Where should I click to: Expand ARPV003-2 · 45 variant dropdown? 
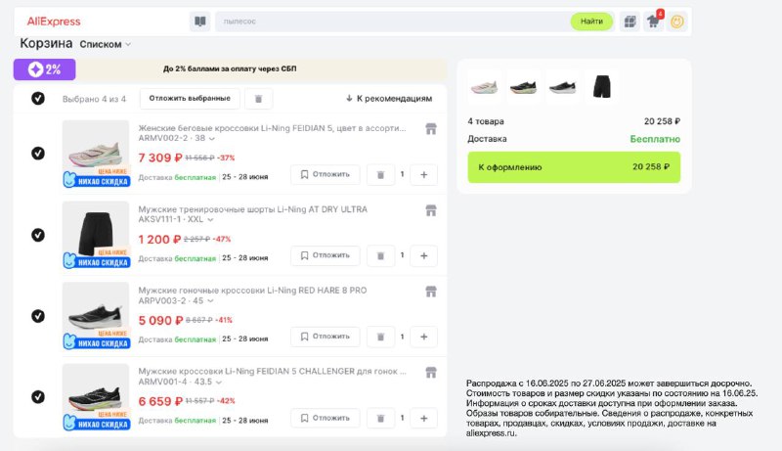(x=176, y=301)
